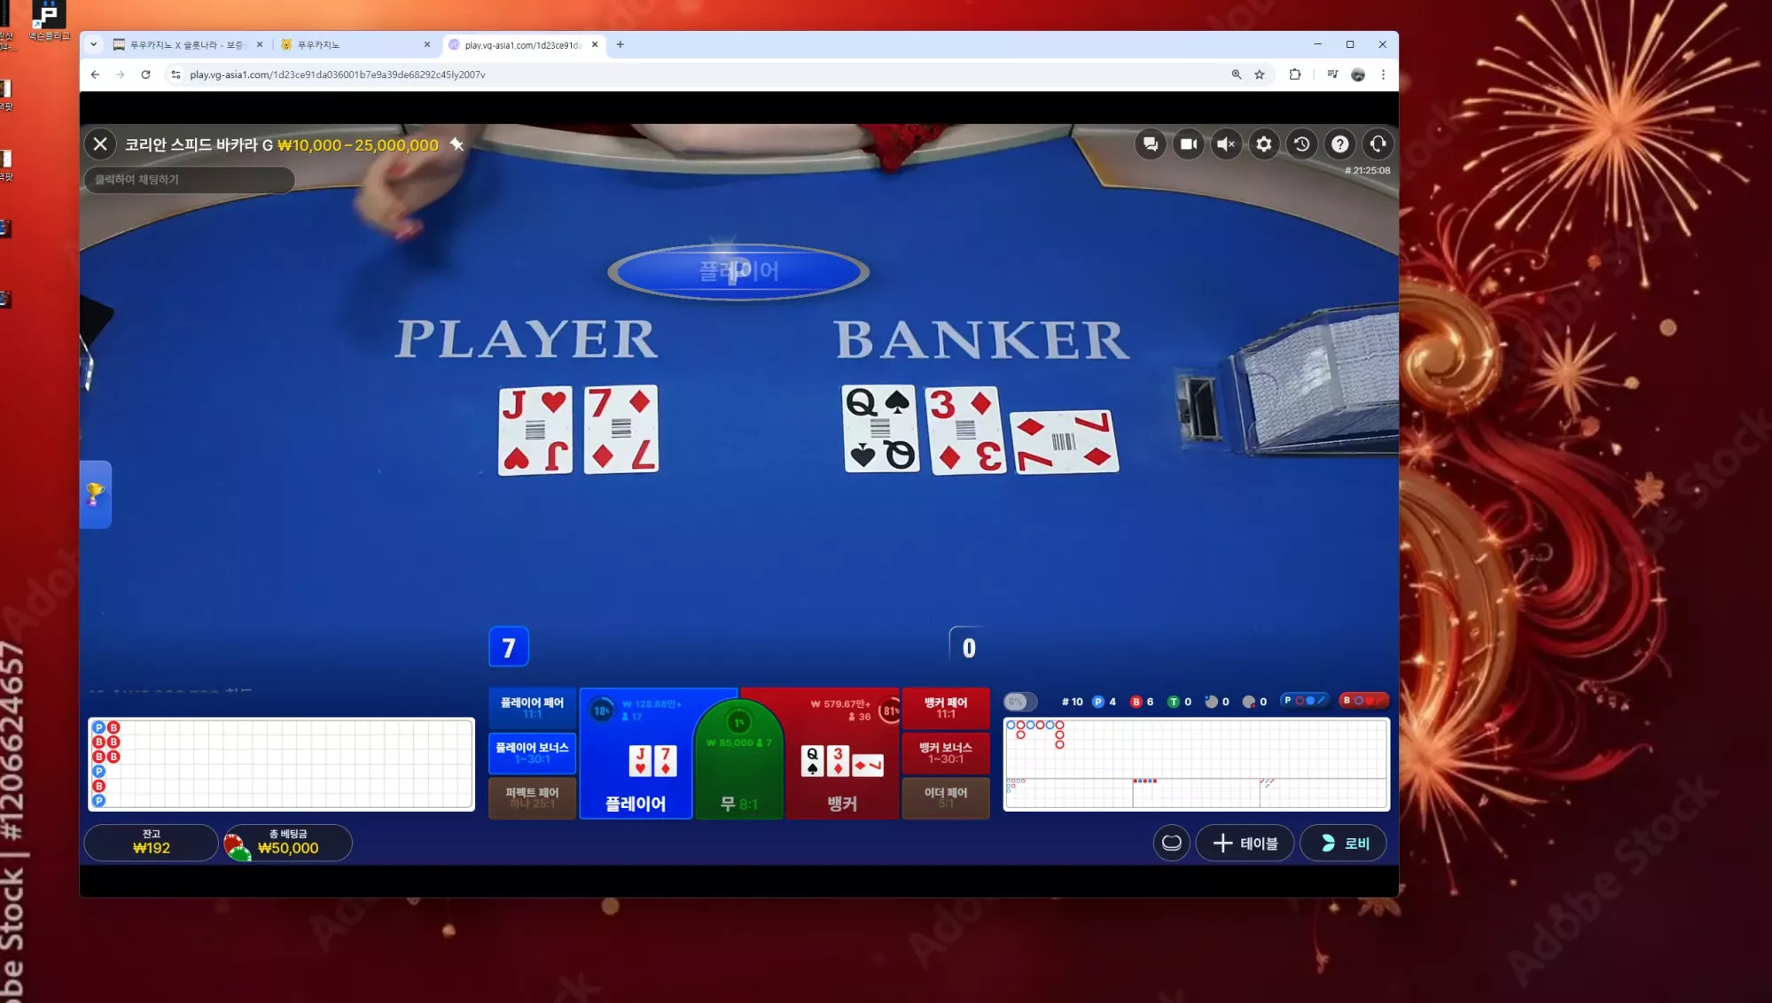Select the Banker next-result prediction button
Screen dimensions: 1772x1003
(1363, 701)
